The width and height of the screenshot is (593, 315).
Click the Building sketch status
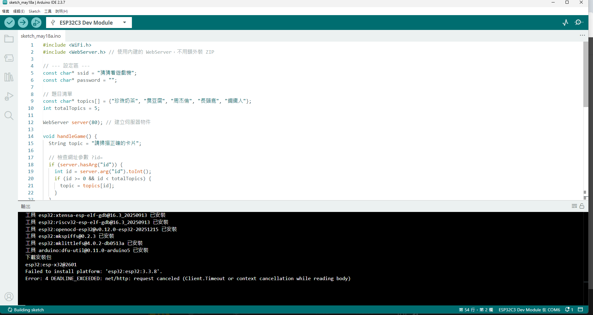click(26, 310)
